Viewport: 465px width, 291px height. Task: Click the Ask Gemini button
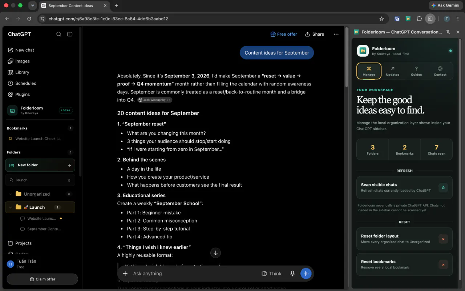pos(445,5)
